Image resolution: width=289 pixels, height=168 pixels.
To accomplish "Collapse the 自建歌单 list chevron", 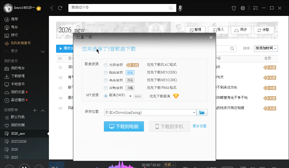I will (43, 110).
